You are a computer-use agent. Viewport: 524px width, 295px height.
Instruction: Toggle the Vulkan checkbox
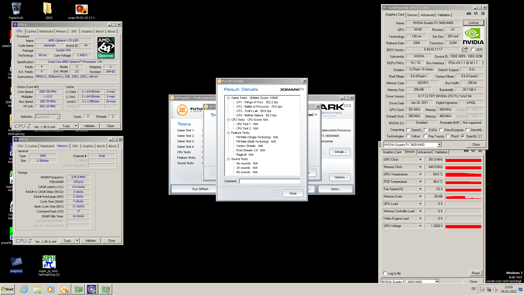(x=408, y=136)
